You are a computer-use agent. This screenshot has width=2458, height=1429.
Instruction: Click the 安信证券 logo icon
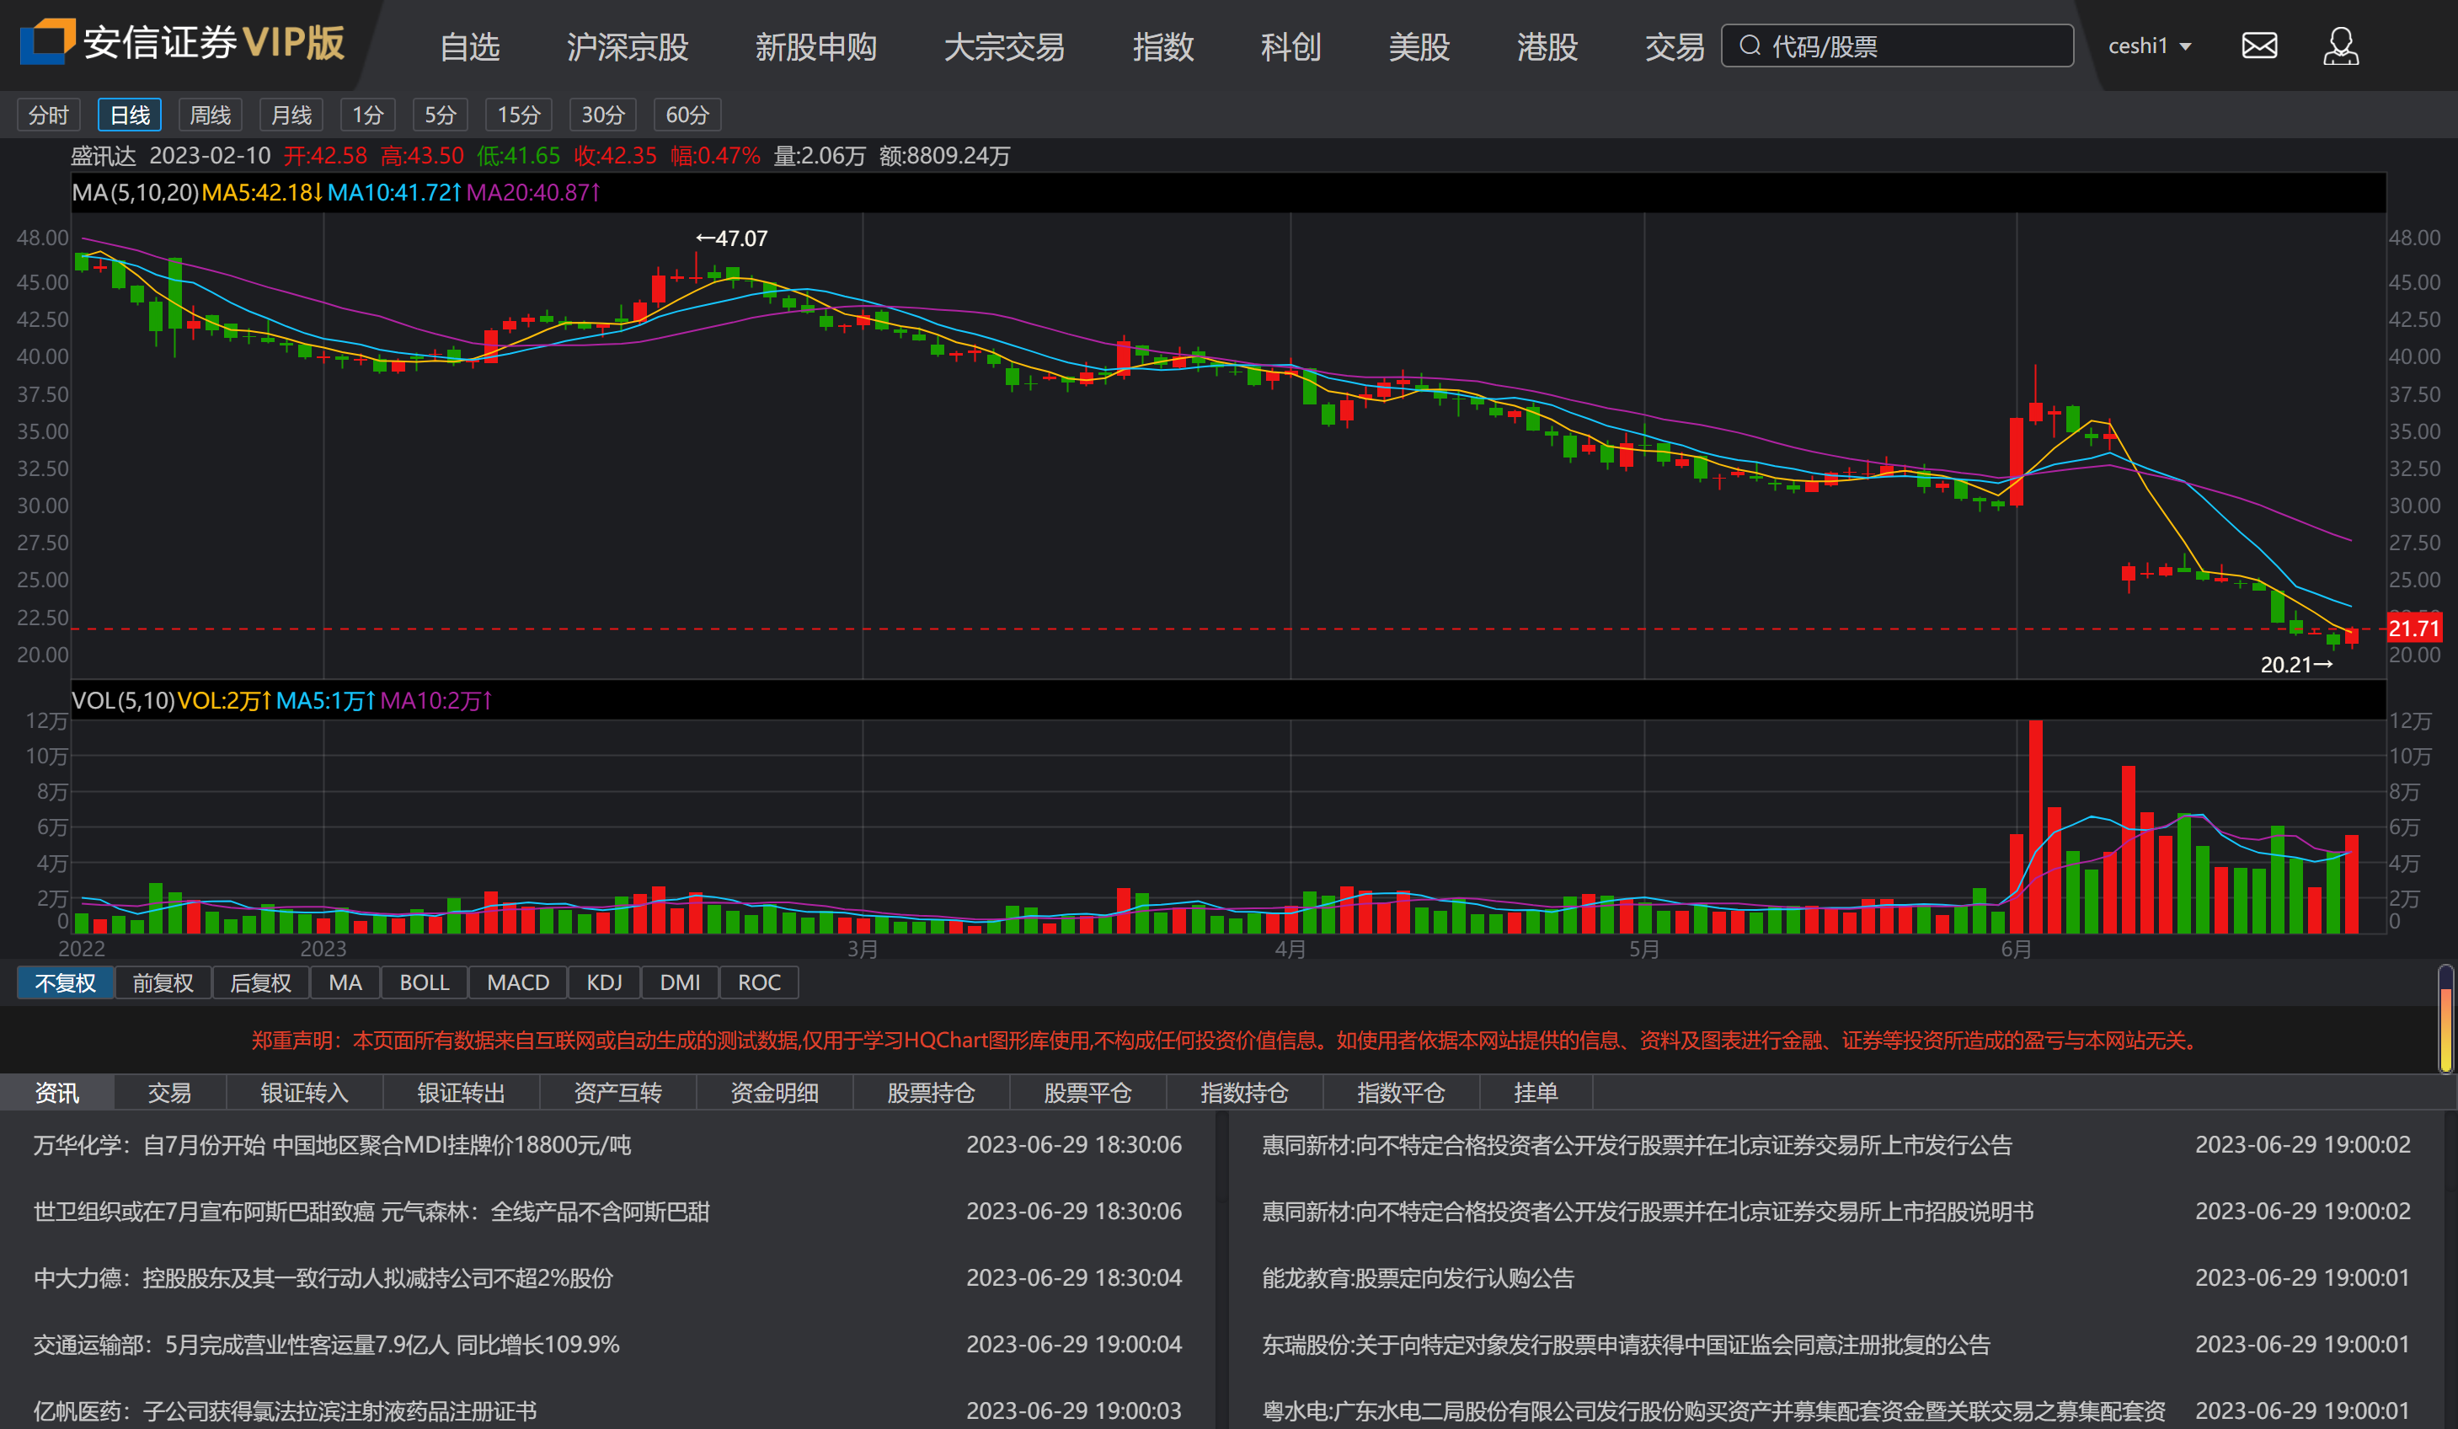47,42
